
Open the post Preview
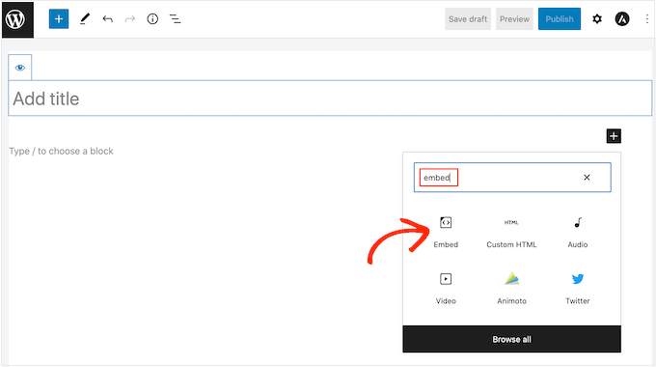coord(514,19)
